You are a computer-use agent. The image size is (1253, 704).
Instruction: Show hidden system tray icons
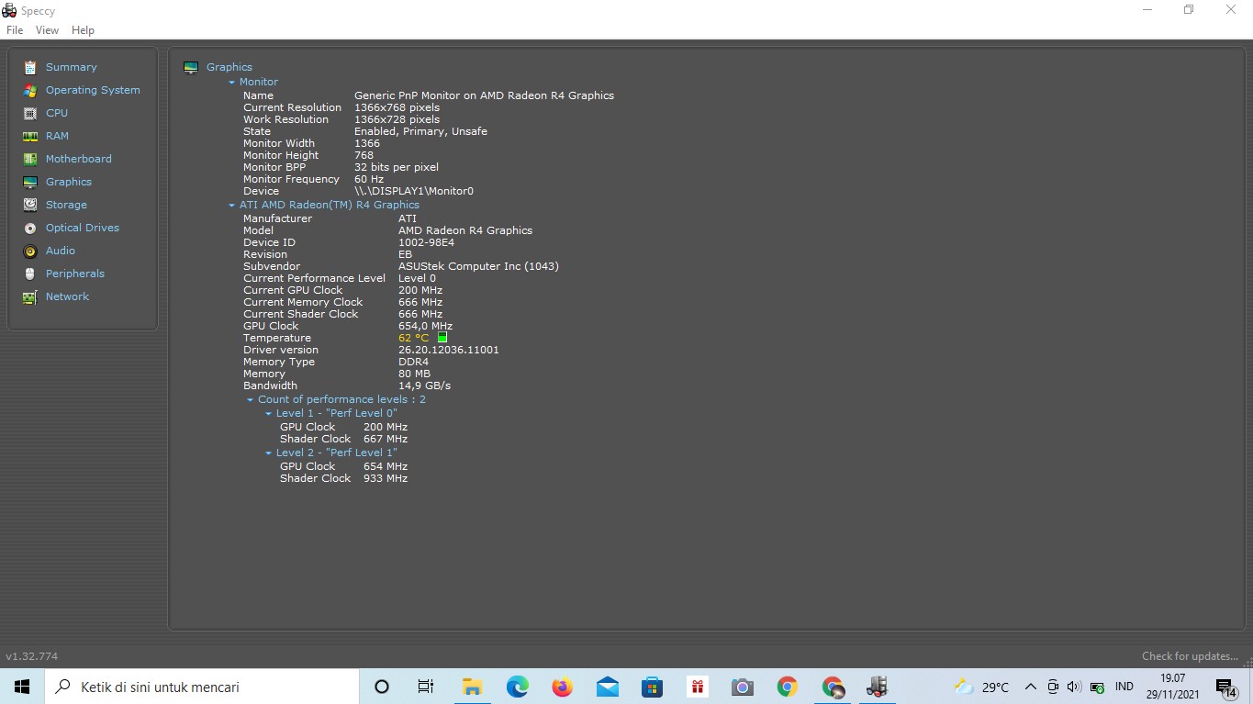pyautogui.click(x=1030, y=687)
